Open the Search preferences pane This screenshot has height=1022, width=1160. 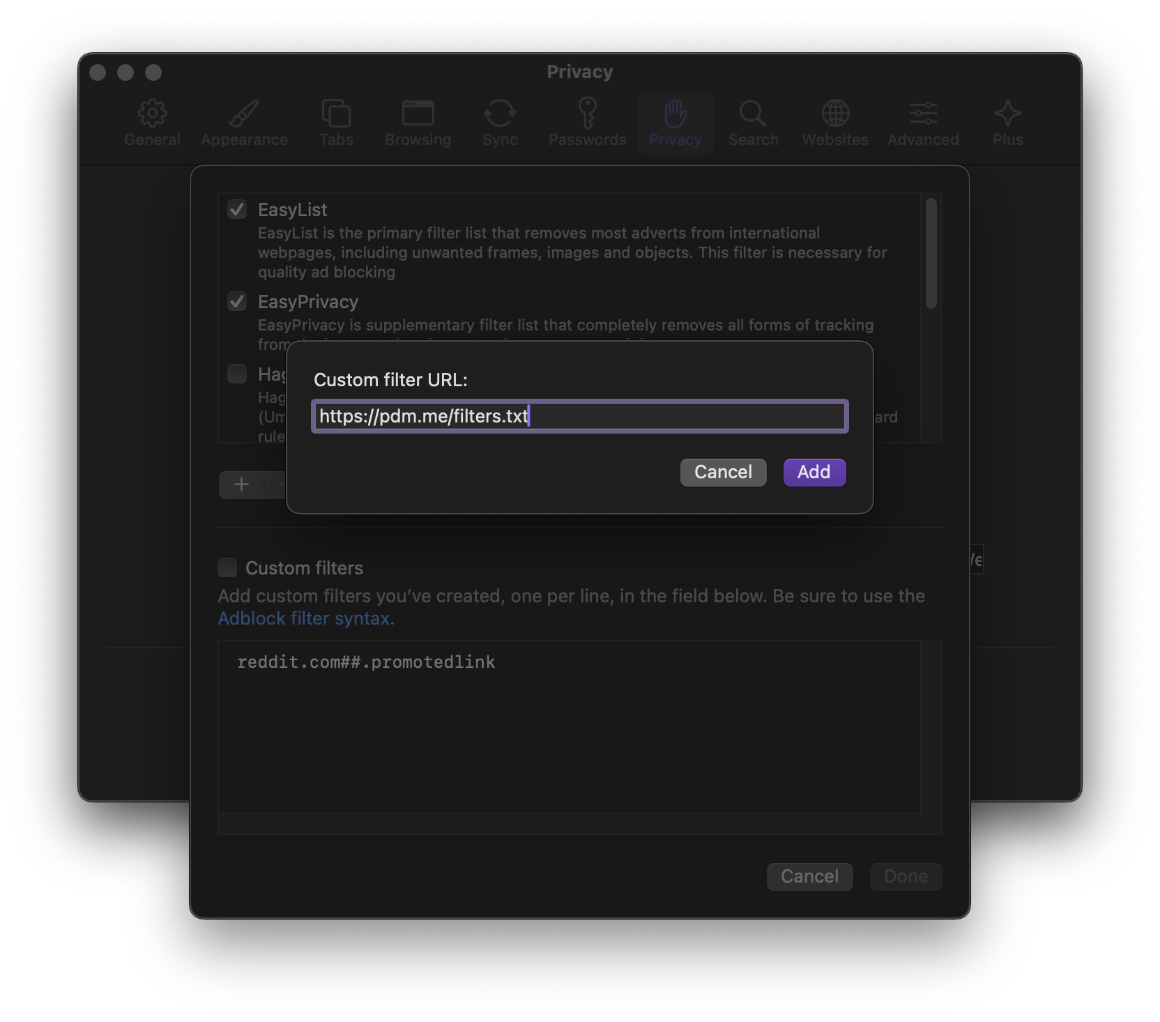tap(753, 123)
